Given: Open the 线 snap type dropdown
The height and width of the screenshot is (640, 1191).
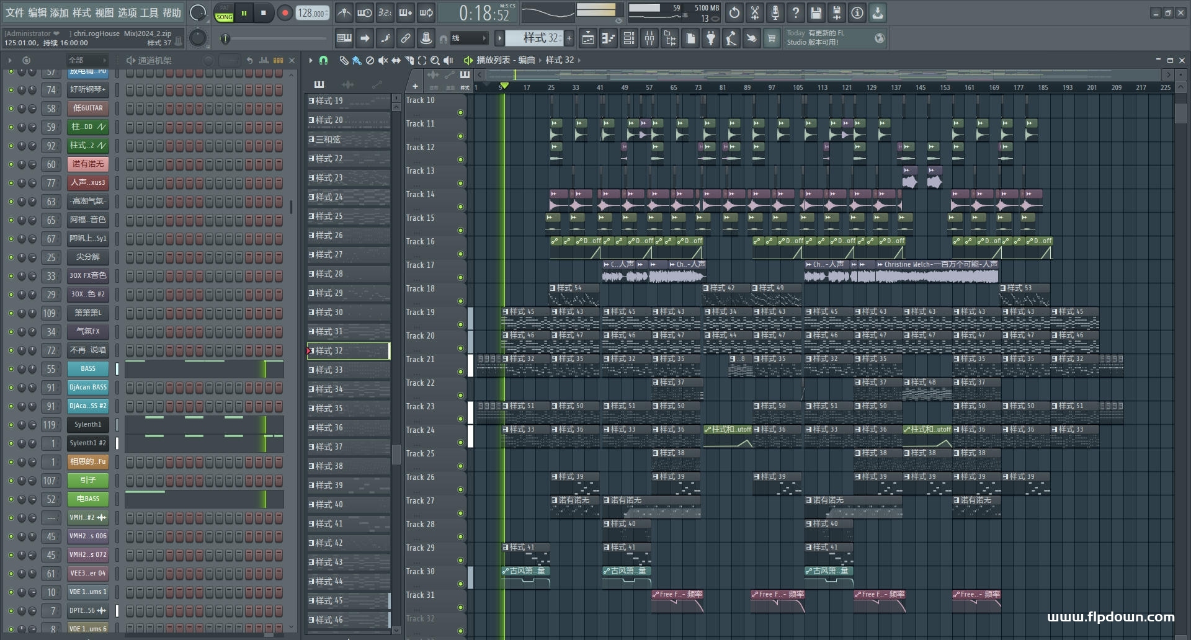Looking at the screenshot, I should (468, 38).
